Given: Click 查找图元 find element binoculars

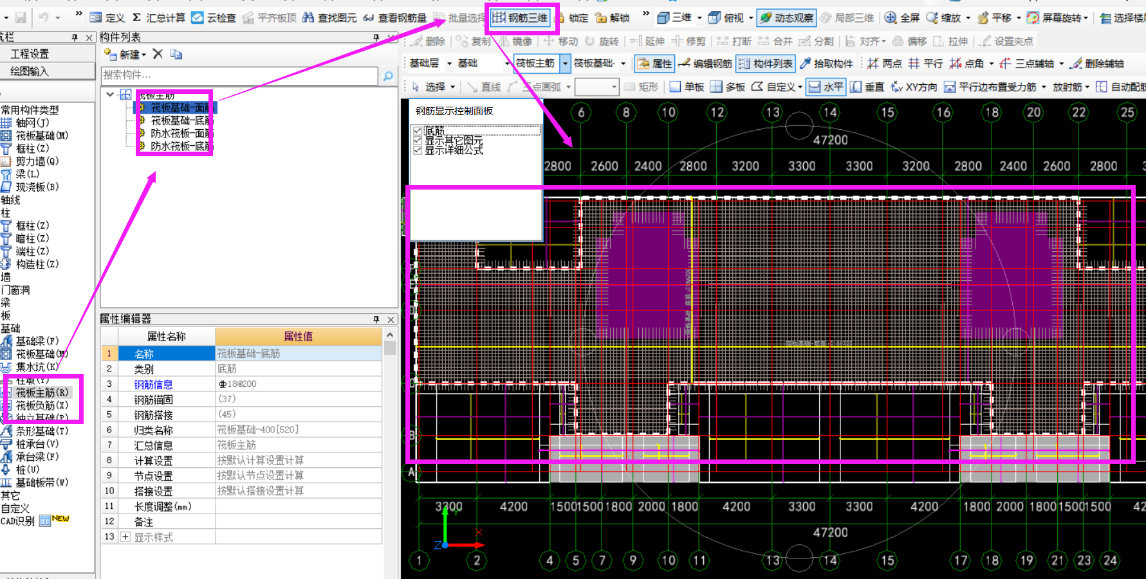Looking at the screenshot, I should (x=329, y=18).
